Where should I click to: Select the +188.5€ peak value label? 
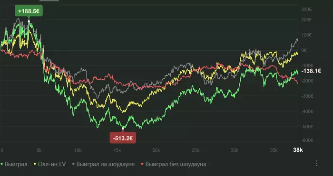29,11
